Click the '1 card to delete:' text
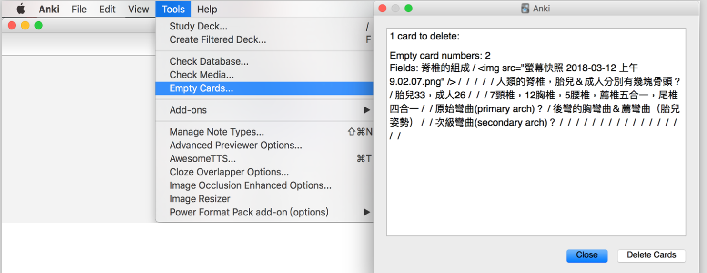 point(424,36)
